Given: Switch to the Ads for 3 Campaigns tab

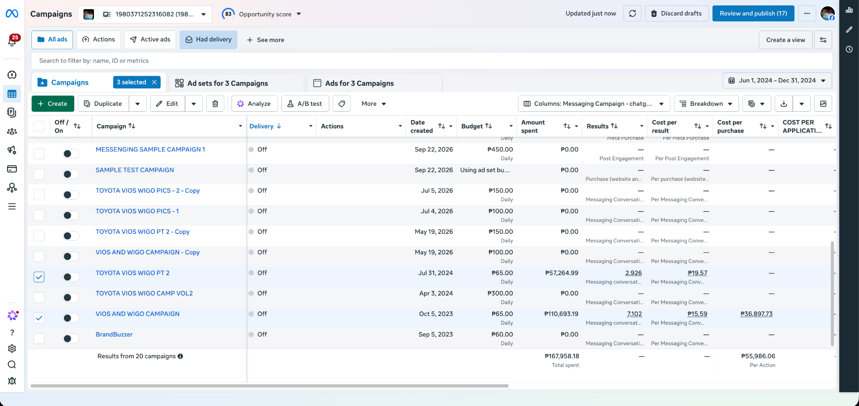Looking at the screenshot, I should (x=374, y=83).
